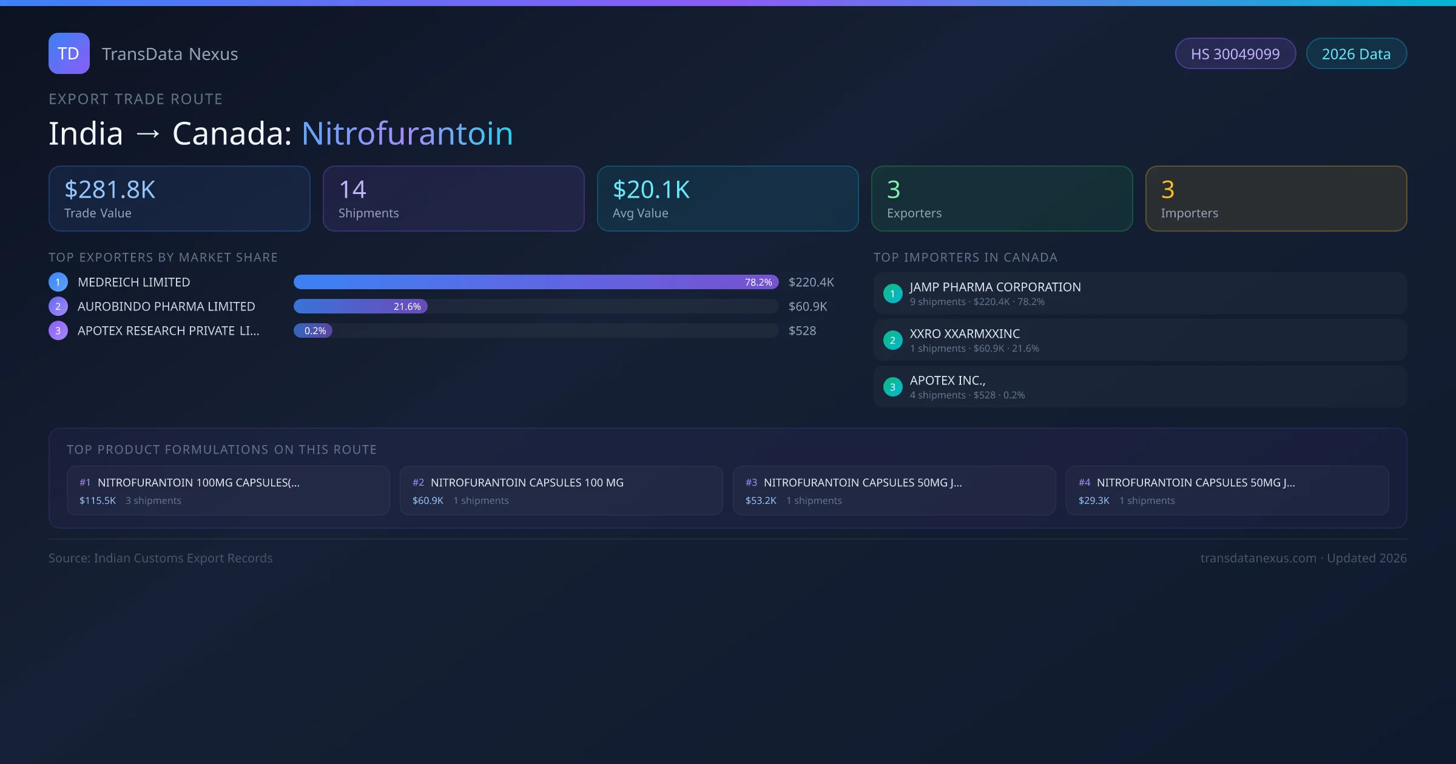Click rank 2 badge beside Aurobindo Pharma
This screenshot has height=764, width=1456.
[x=58, y=306]
